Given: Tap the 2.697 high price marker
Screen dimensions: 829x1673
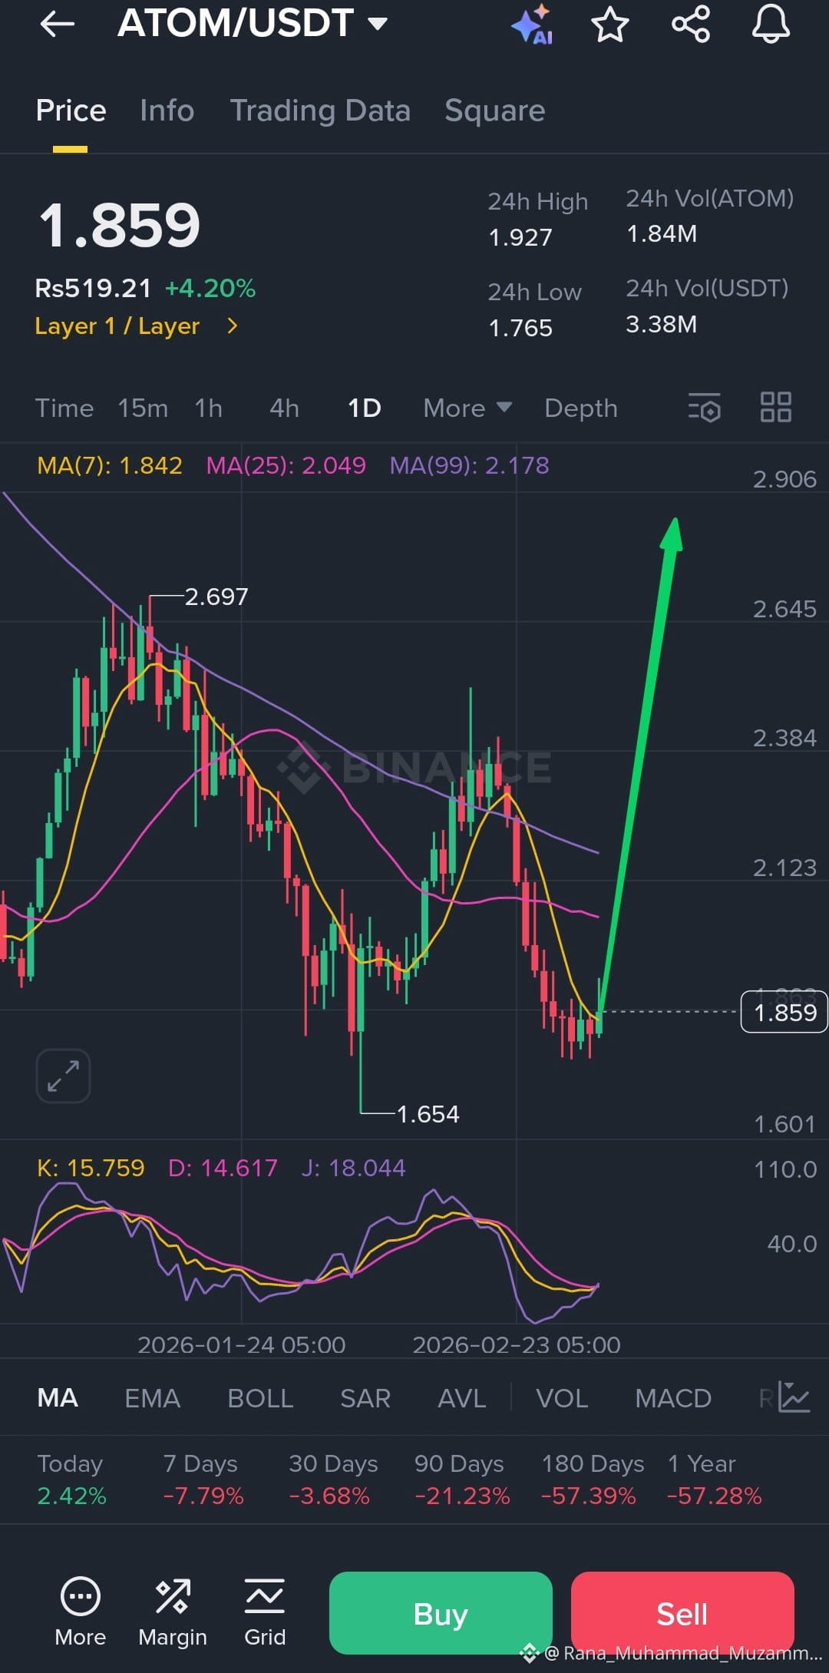Looking at the screenshot, I should [216, 597].
